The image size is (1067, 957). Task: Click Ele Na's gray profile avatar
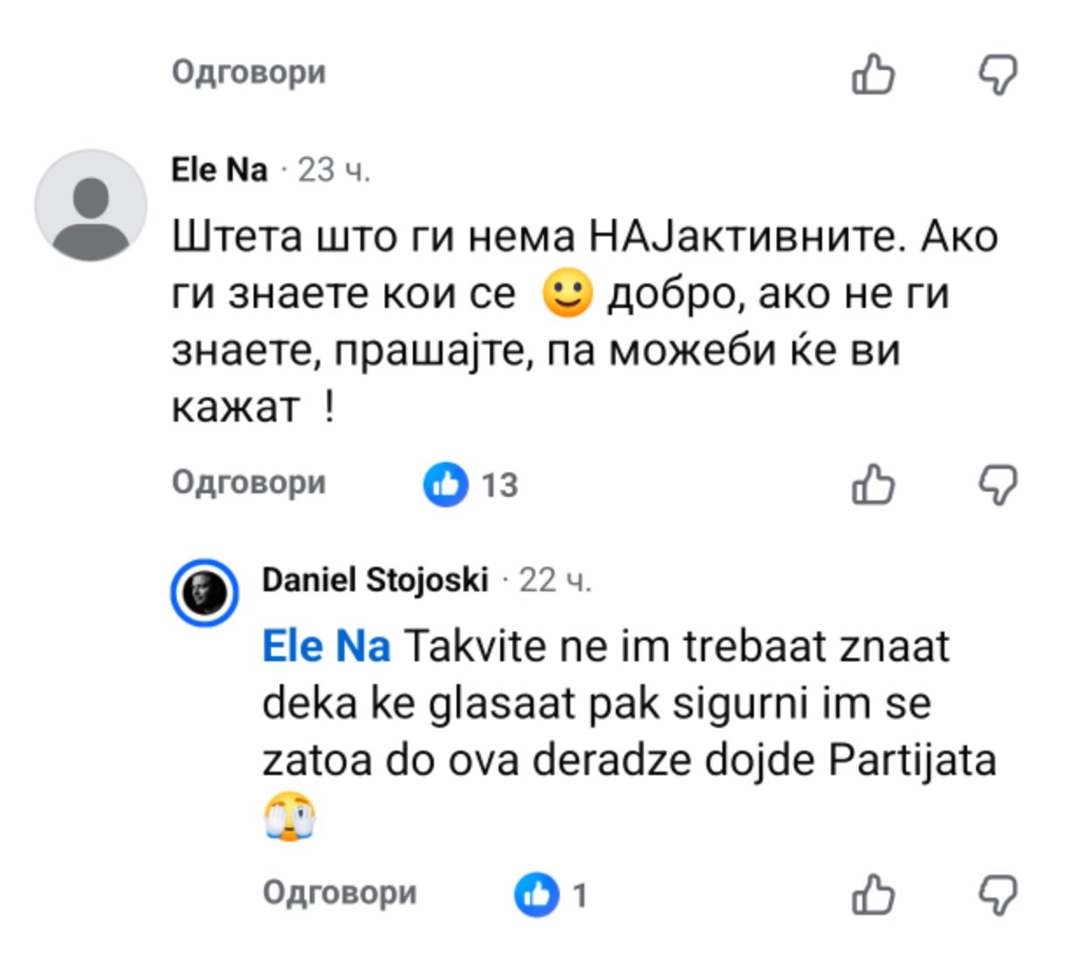coord(90,206)
